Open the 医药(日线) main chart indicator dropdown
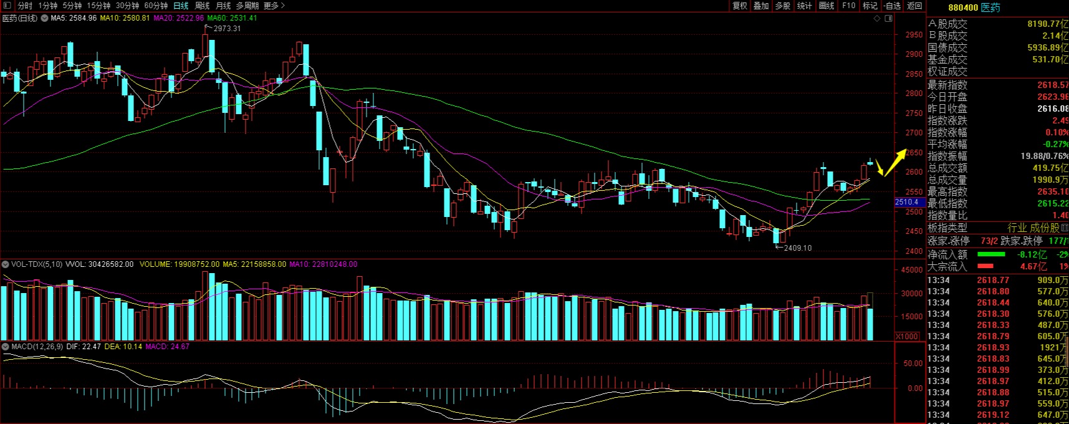Viewport: 1069px width, 424px height. (44, 18)
